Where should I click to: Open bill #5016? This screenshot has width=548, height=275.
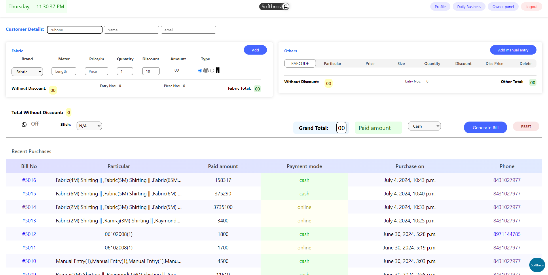pyautogui.click(x=29, y=180)
